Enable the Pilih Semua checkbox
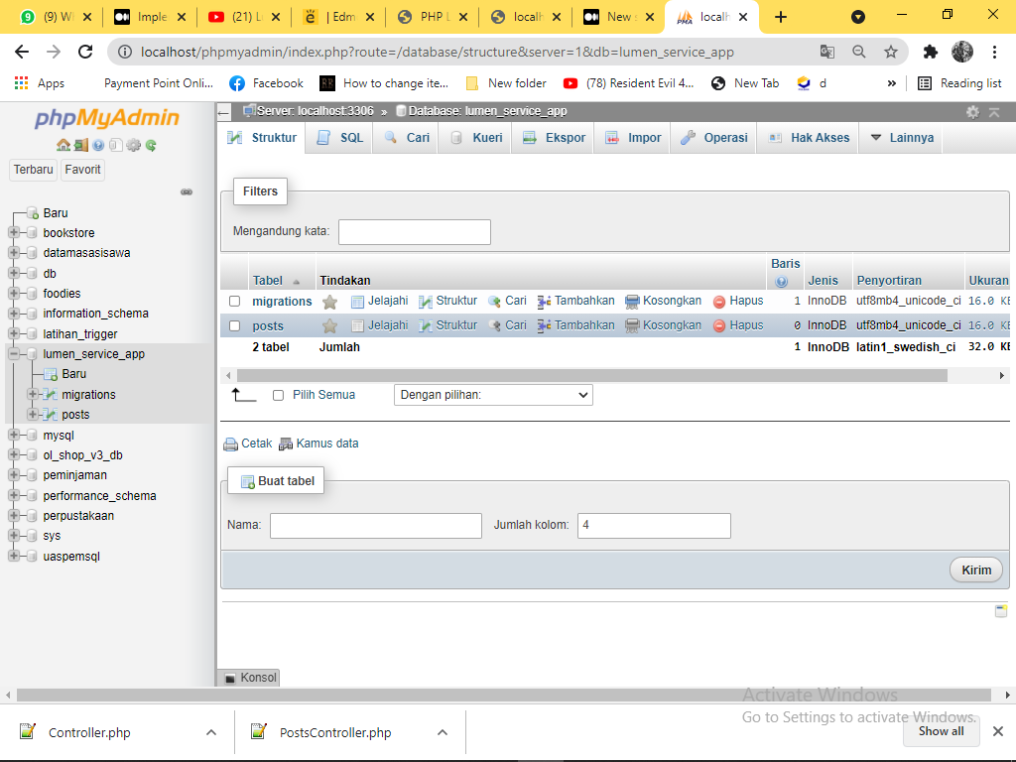The height and width of the screenshot is (762, 1016). pyautogui.click(x=279, y=394)
